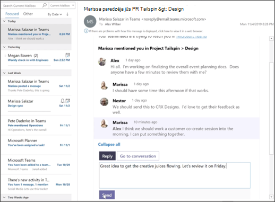Click Nestor's profile picture
The height and width of the screenshot is (202, 275).
pyautogui.click(x=104, y=102)
